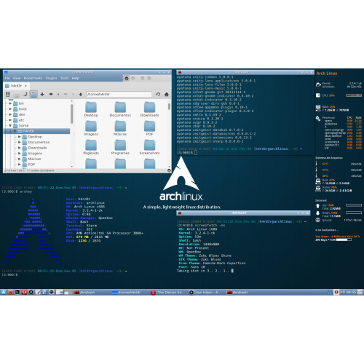
Task: Expand the boot folder in the tree
Action: coord(10,109)
